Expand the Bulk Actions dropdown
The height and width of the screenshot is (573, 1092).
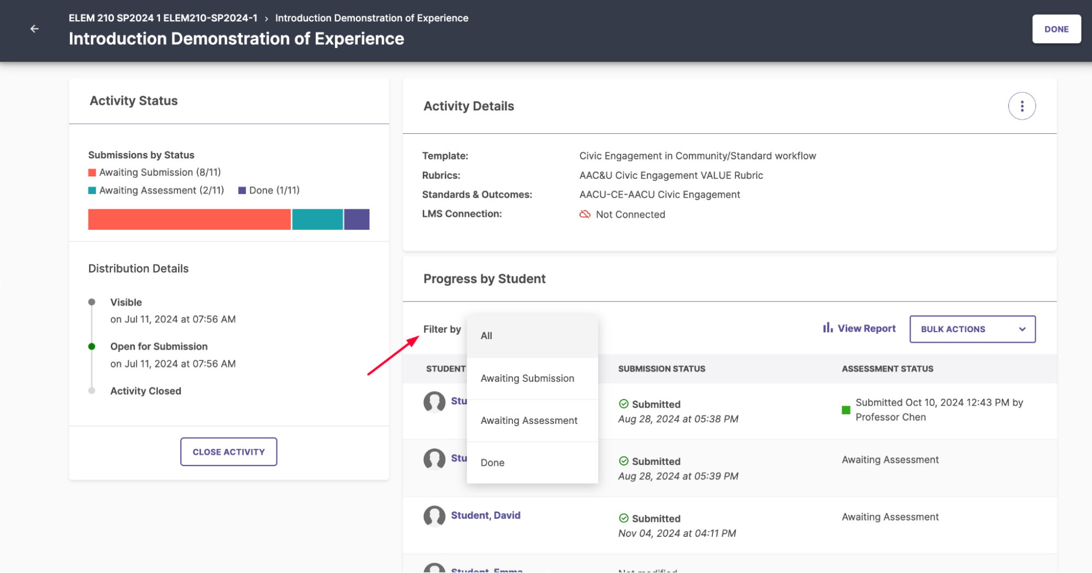coord(972,329)
